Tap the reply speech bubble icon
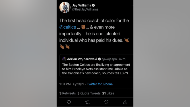 (x=69, y=102)
